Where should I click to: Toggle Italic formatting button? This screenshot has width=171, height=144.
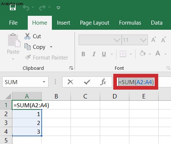tap(94, 54)
